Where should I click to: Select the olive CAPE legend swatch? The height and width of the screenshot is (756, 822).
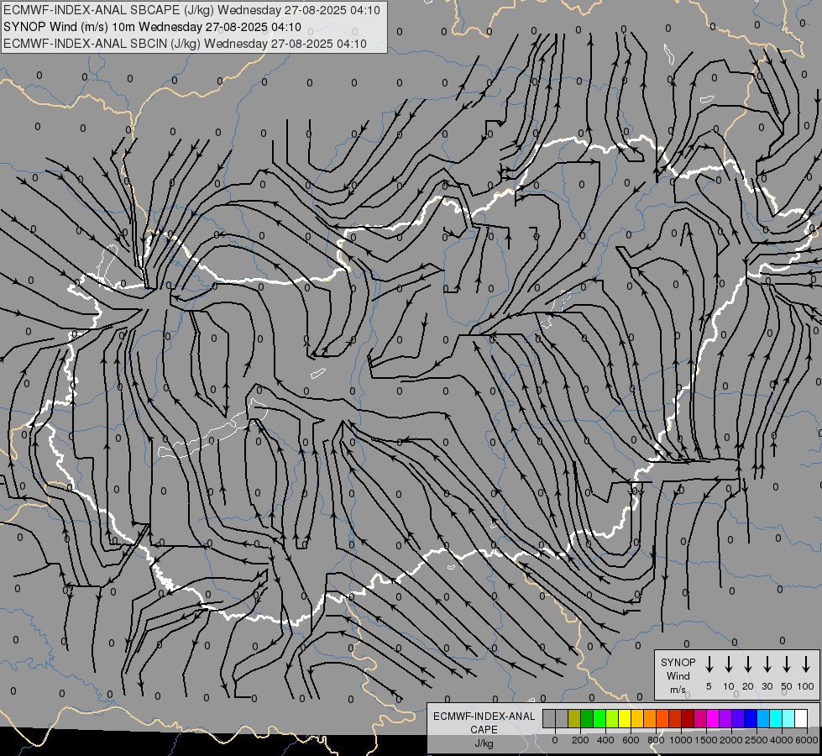pyautogui.click(x=574, y=718)
